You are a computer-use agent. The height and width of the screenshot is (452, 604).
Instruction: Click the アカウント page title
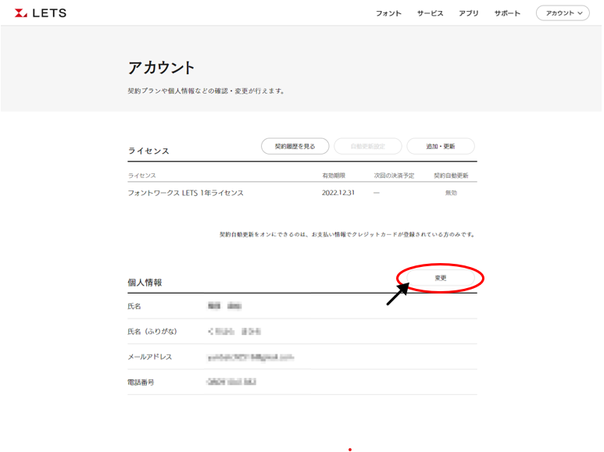click(162, 68)
